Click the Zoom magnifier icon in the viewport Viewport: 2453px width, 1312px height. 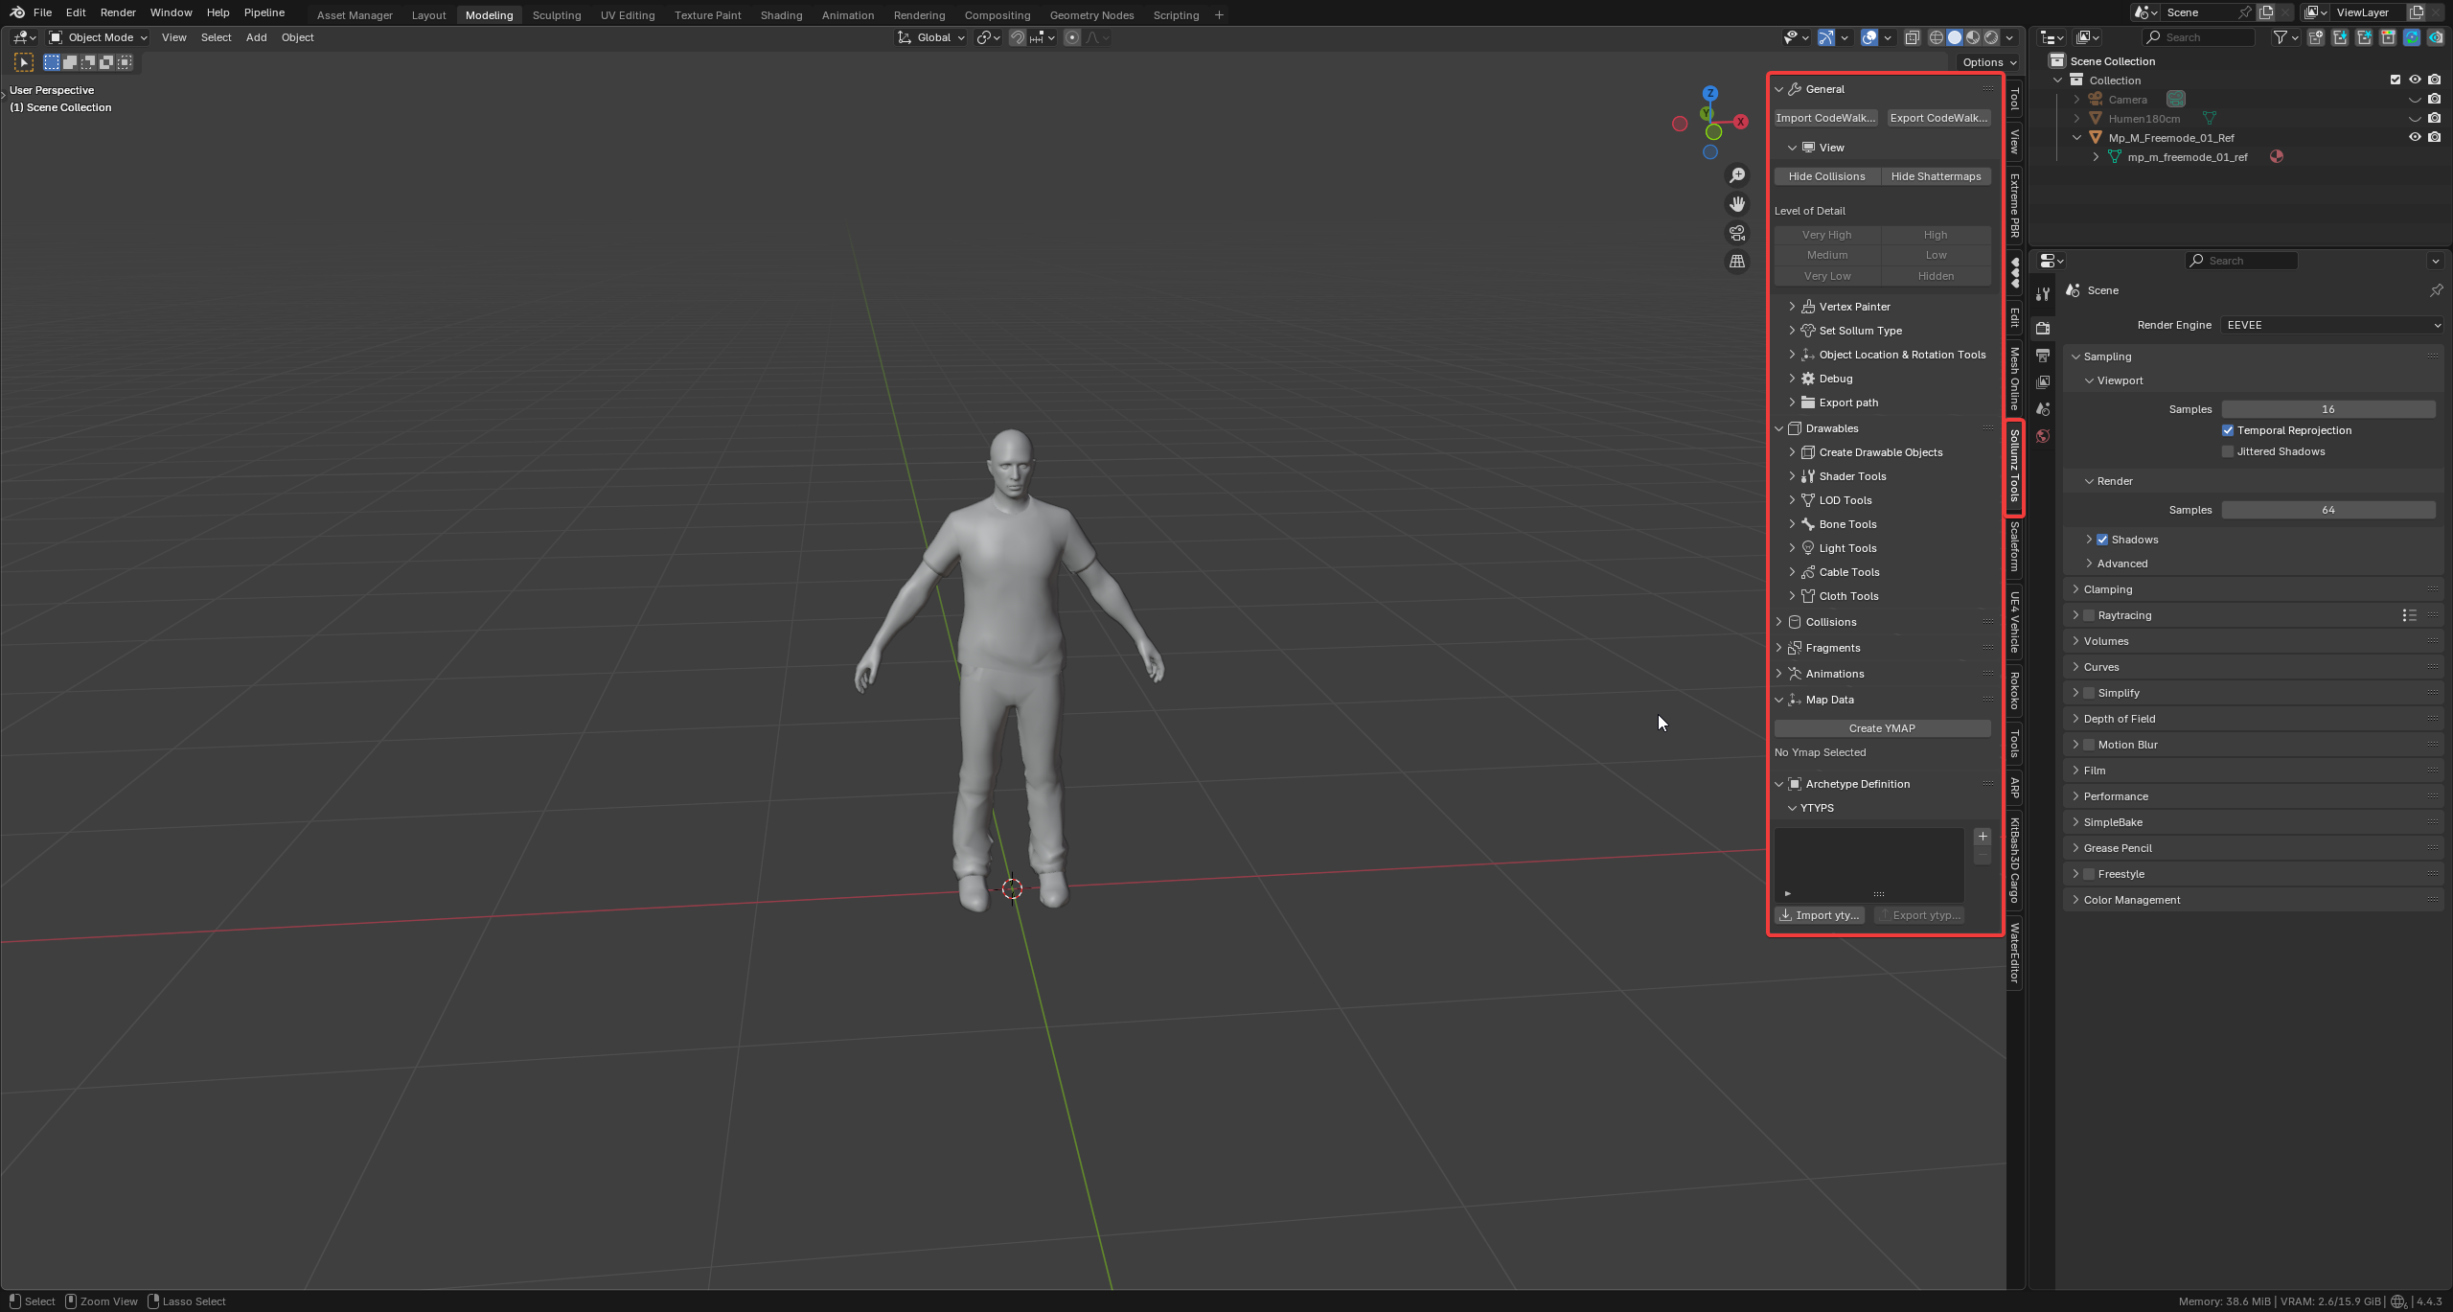click(1736, 174)
